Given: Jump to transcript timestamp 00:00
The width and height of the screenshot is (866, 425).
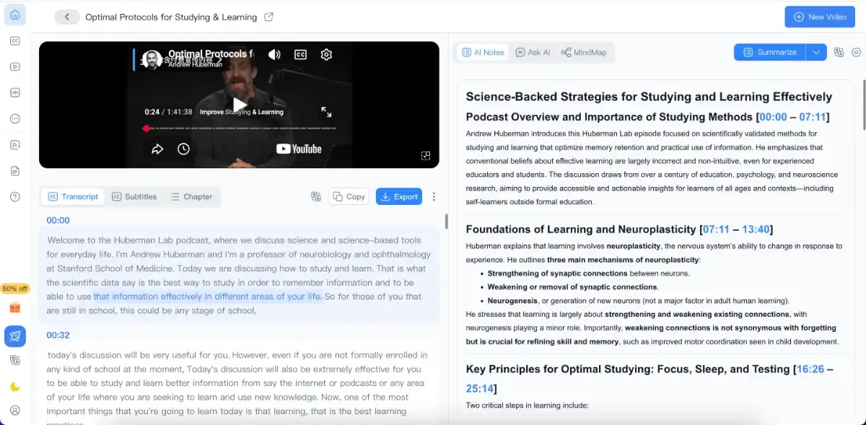Looking at the screenshot, I should pyautogui.click(x=58, y=220).
